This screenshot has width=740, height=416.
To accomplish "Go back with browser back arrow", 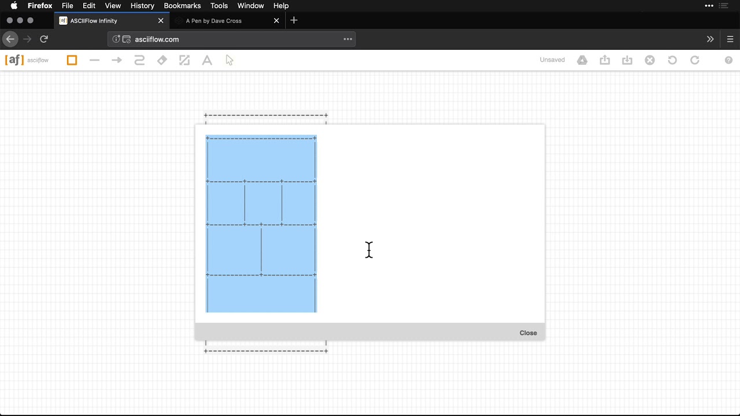I will click(x=10, y=39).
